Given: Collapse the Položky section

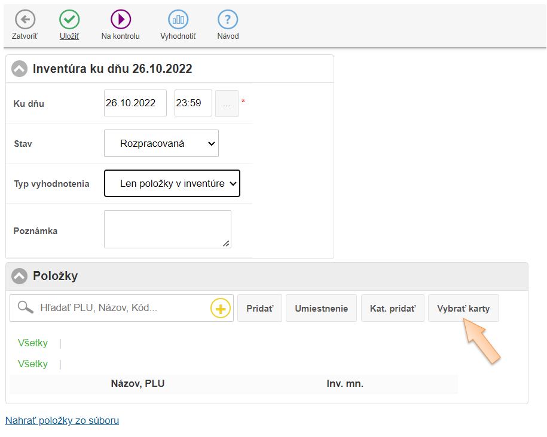Looking at the screenshot, I should 20,276.
